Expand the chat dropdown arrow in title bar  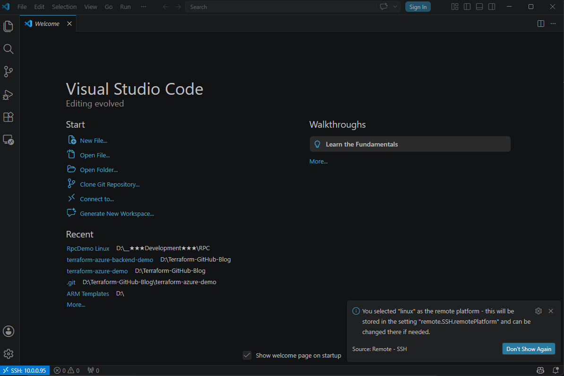395,7
